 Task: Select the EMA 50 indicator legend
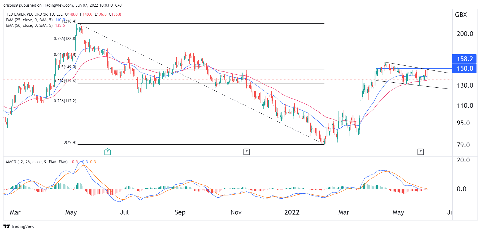click(29, 25)
